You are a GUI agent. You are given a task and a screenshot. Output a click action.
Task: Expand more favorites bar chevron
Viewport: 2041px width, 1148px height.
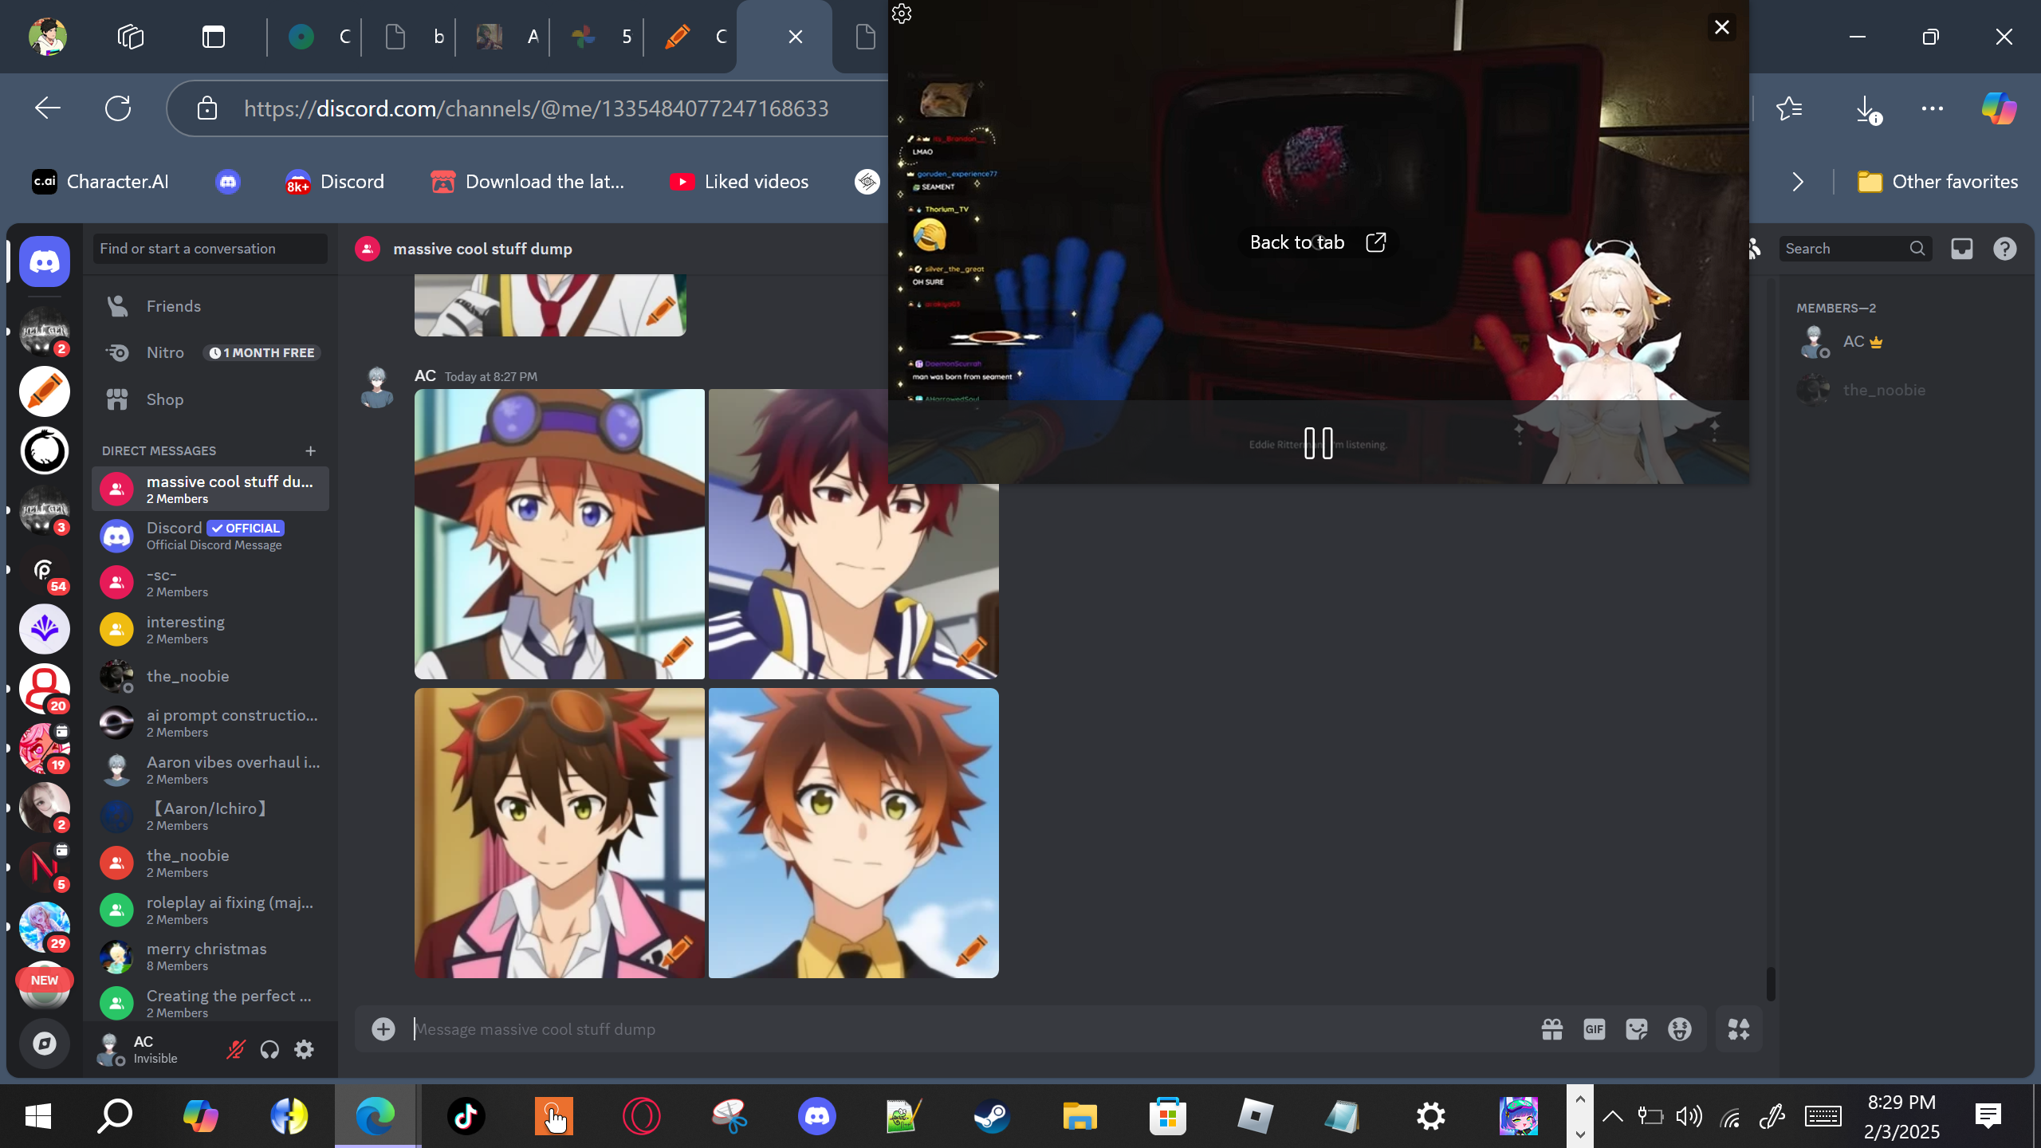(x=1798, y=182)
